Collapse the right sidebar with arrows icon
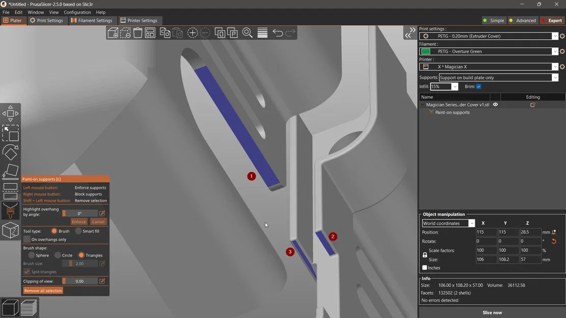Screen dimensions: 566x318 410,33
